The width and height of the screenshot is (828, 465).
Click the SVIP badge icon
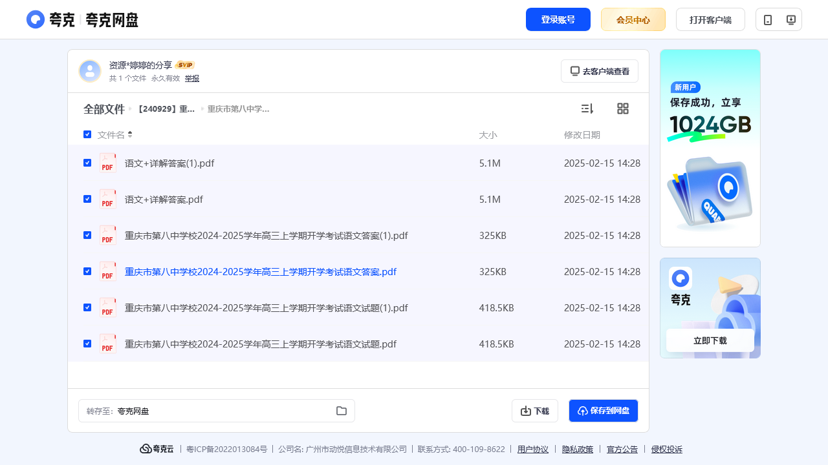coord(185,65)
